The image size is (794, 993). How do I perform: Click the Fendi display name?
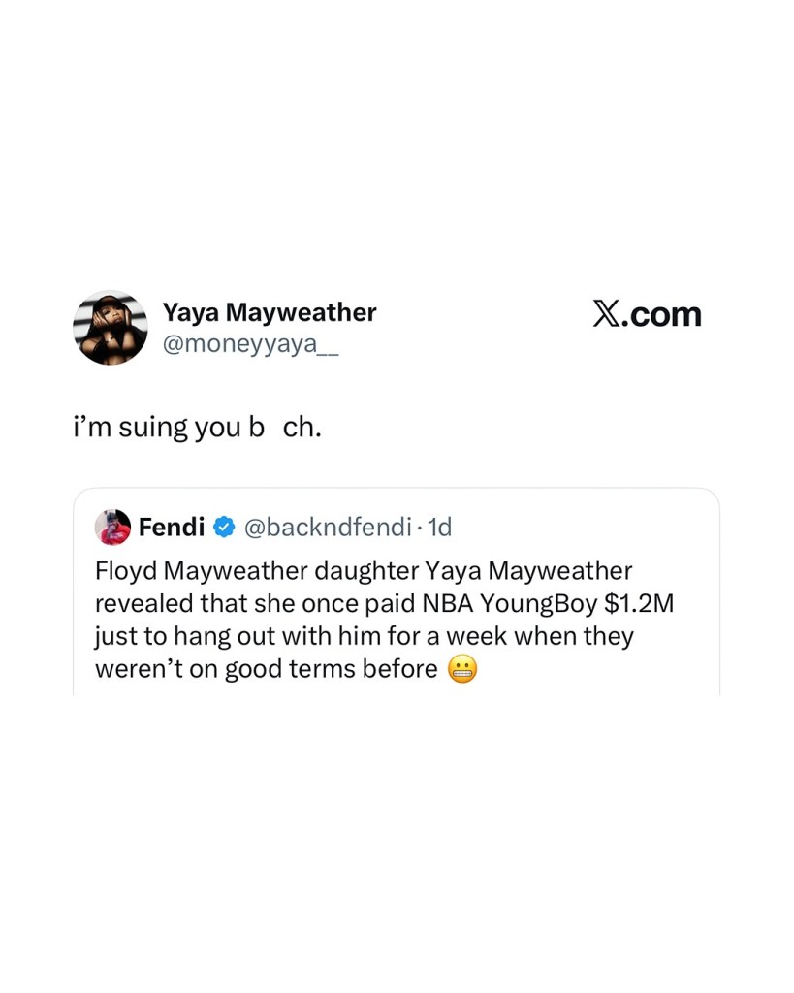click(172, 528)
